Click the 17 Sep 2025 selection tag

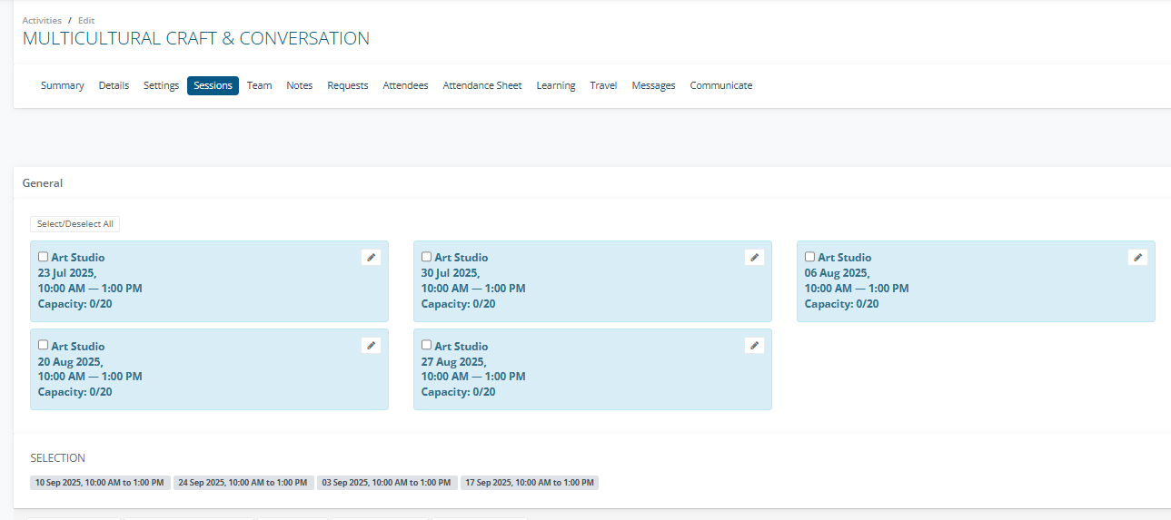(x=530, y=483)
